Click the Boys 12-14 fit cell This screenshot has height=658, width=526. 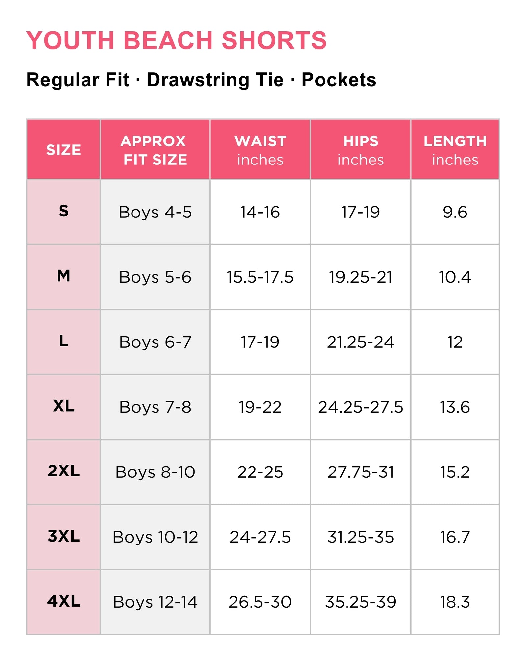tap(155, 602)
